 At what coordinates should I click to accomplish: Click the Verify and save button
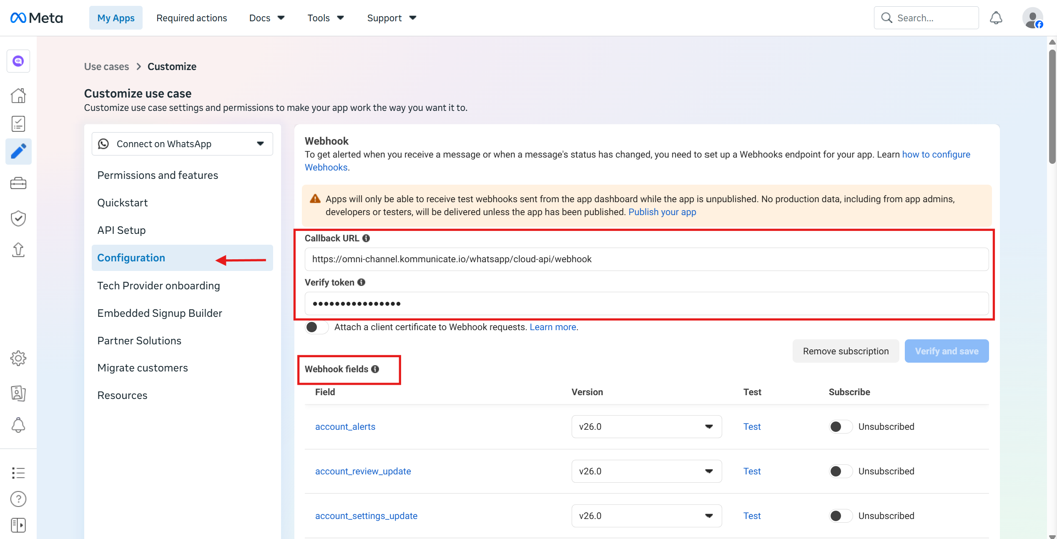click(x=947, y=351)
